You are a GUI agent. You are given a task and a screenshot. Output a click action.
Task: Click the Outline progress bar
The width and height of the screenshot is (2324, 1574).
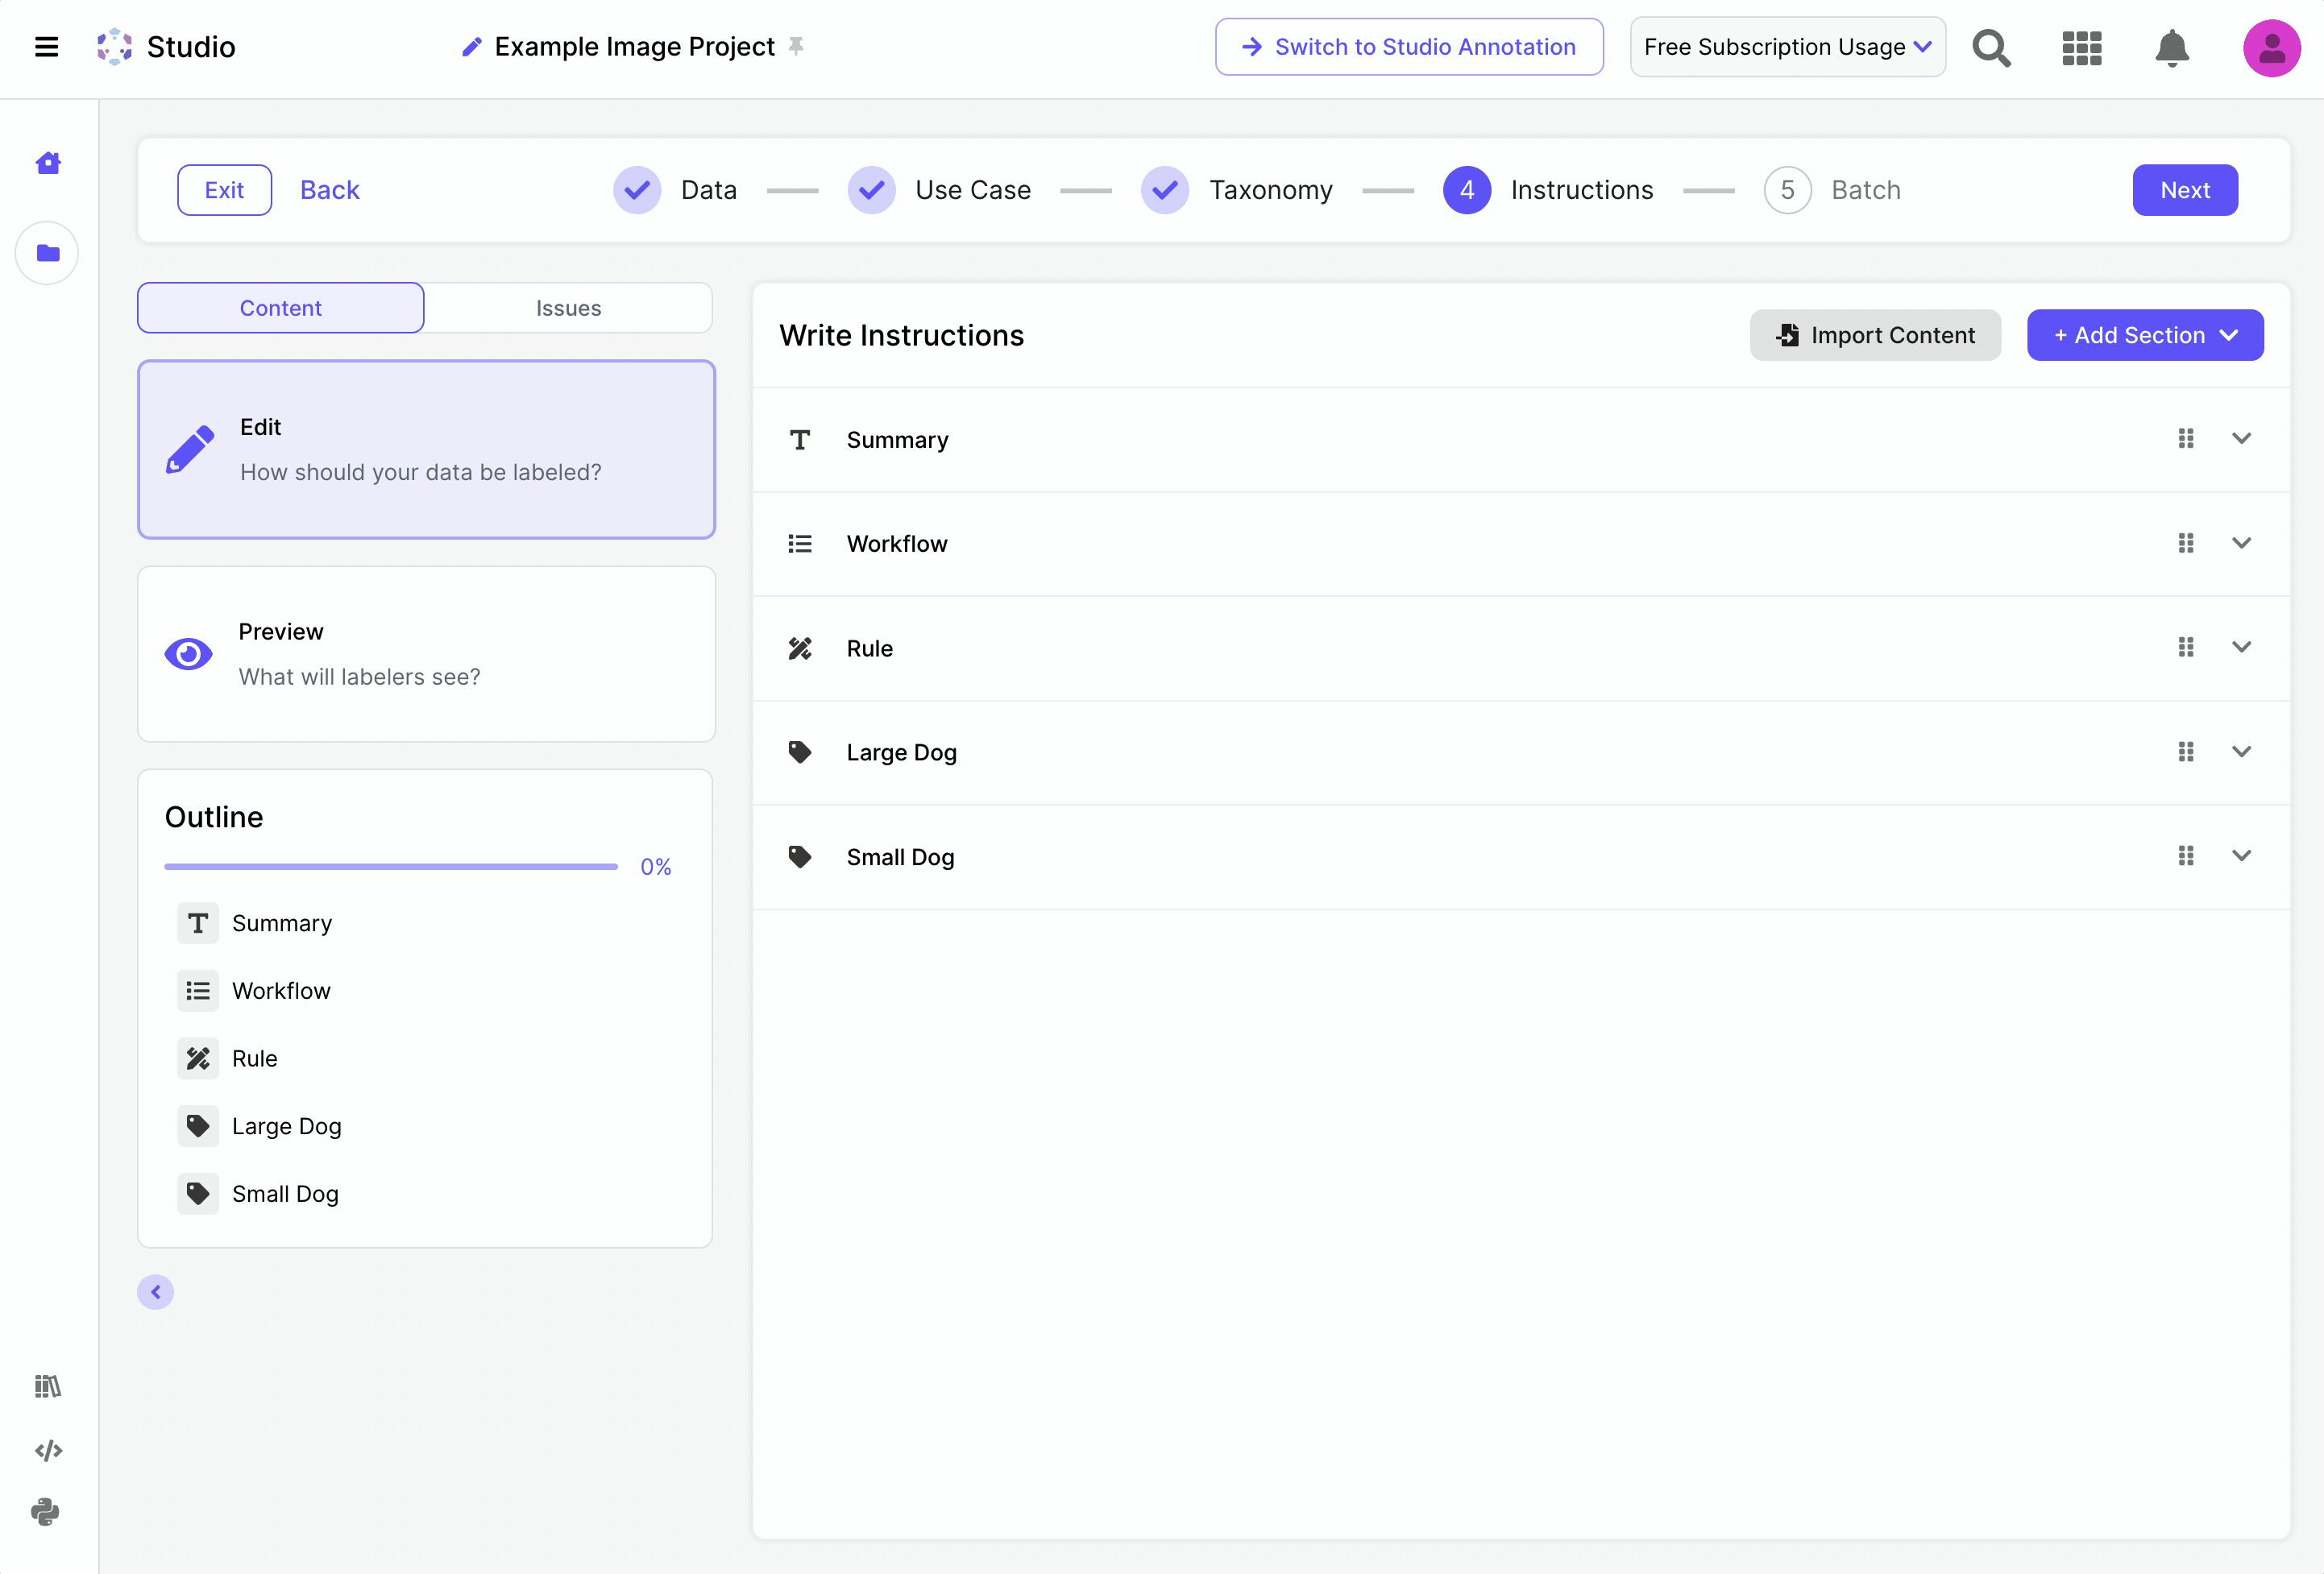click(x=391, y=867)
